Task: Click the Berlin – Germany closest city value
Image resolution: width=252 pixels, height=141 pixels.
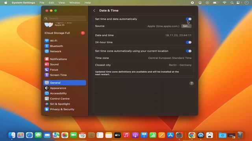Action: 180,65
